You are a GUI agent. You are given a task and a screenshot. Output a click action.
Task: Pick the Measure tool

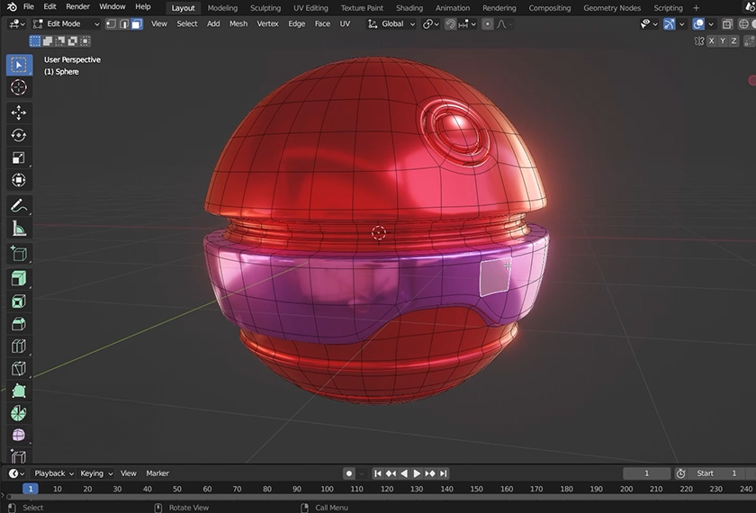coord(18,229)
